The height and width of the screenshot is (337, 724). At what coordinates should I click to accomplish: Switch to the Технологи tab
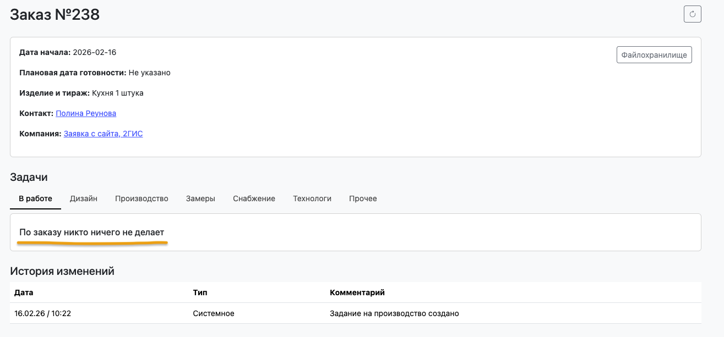312,198
